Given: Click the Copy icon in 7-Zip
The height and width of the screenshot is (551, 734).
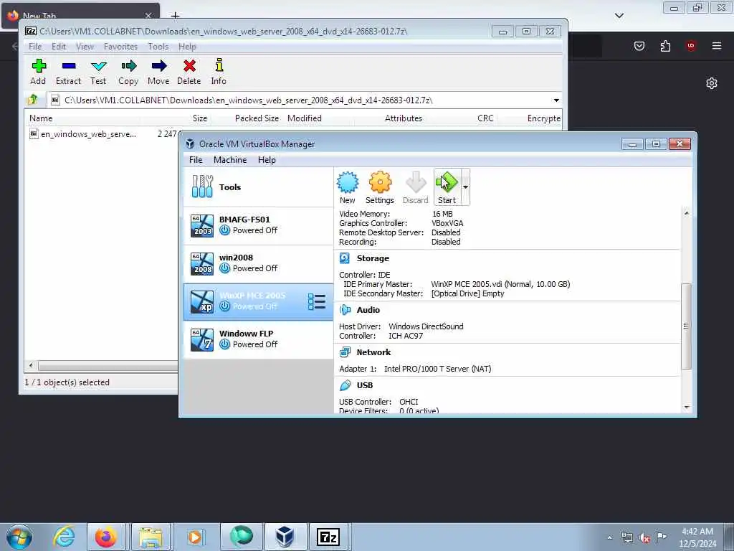Looking at the screenshot, I should (128, 67).
